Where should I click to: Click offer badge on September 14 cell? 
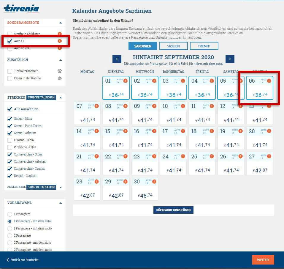click(97, 131)
